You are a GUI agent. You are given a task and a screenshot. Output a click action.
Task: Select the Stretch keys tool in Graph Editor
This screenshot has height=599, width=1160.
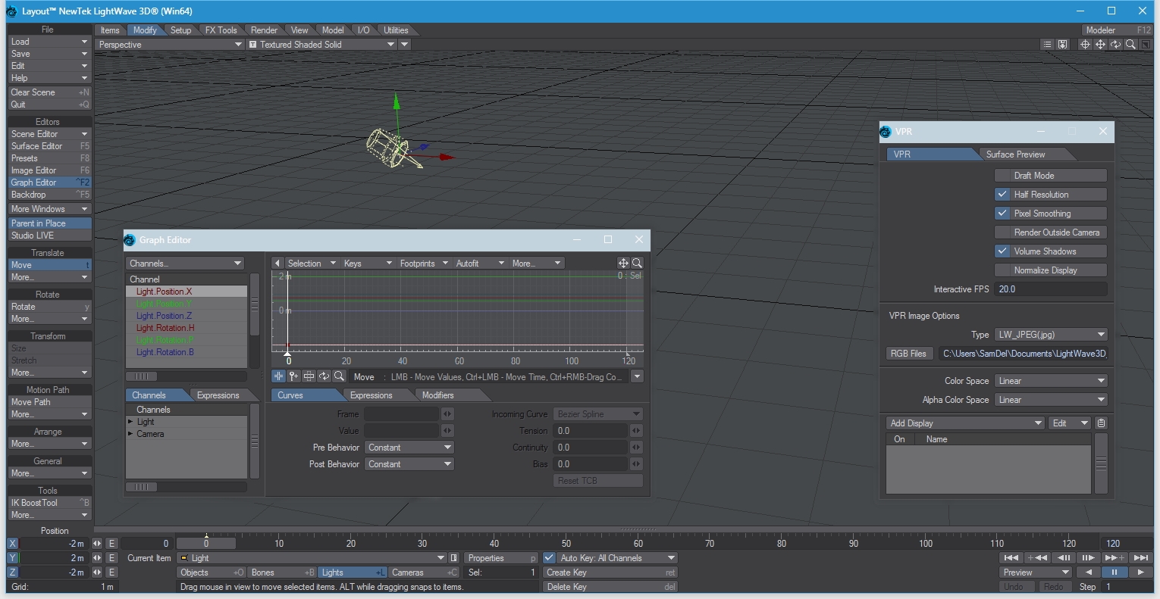309,376
